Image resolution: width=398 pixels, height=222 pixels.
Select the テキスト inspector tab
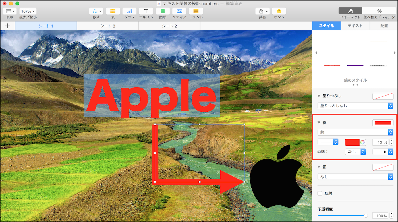click(x=355, y=26)
